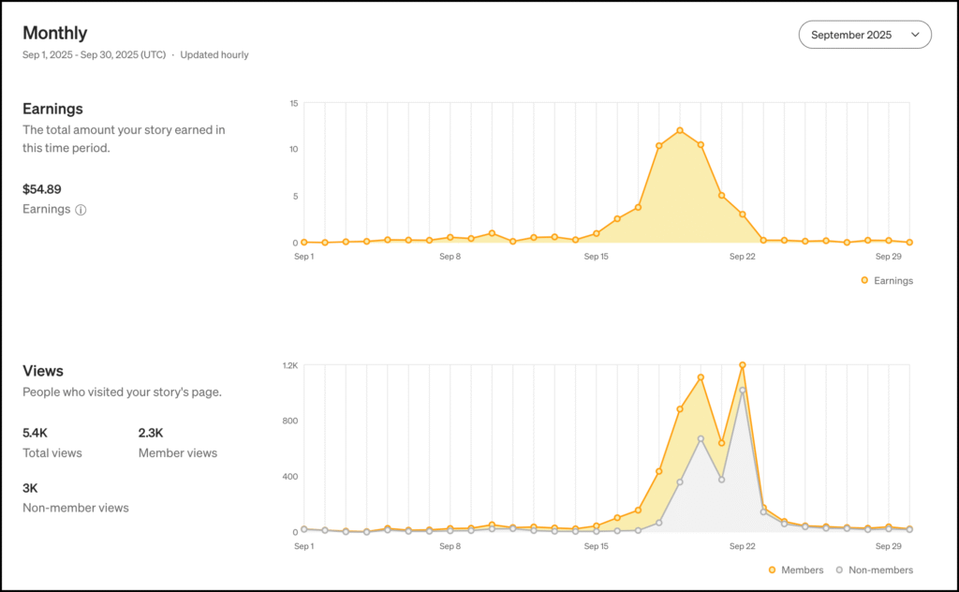
Task: Select the Members views peak point on Sep 22
Action: point(743,365)
